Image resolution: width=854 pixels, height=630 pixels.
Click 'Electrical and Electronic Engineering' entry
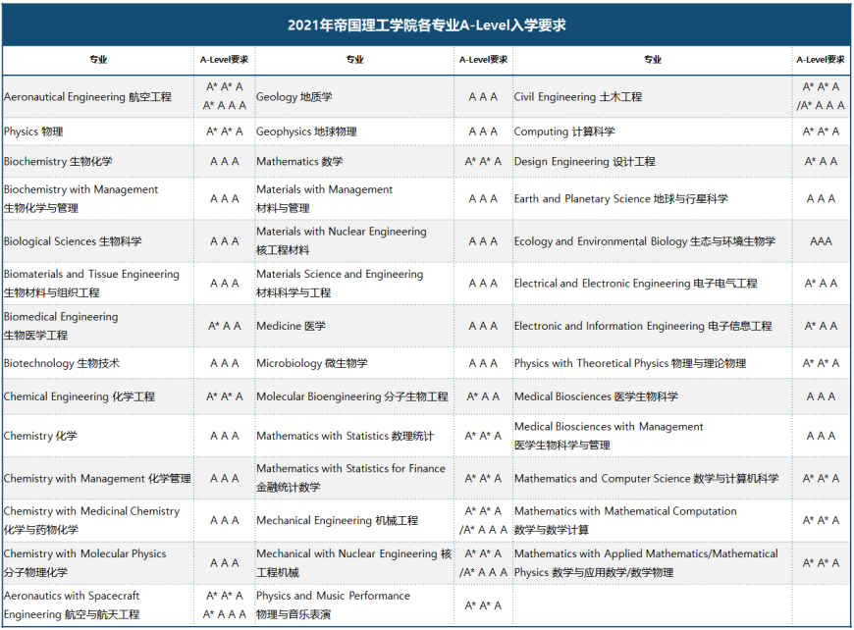(636, 284)
